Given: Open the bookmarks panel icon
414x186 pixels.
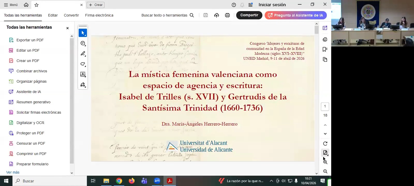Looking at the screenshot, I should coord(325,49).
